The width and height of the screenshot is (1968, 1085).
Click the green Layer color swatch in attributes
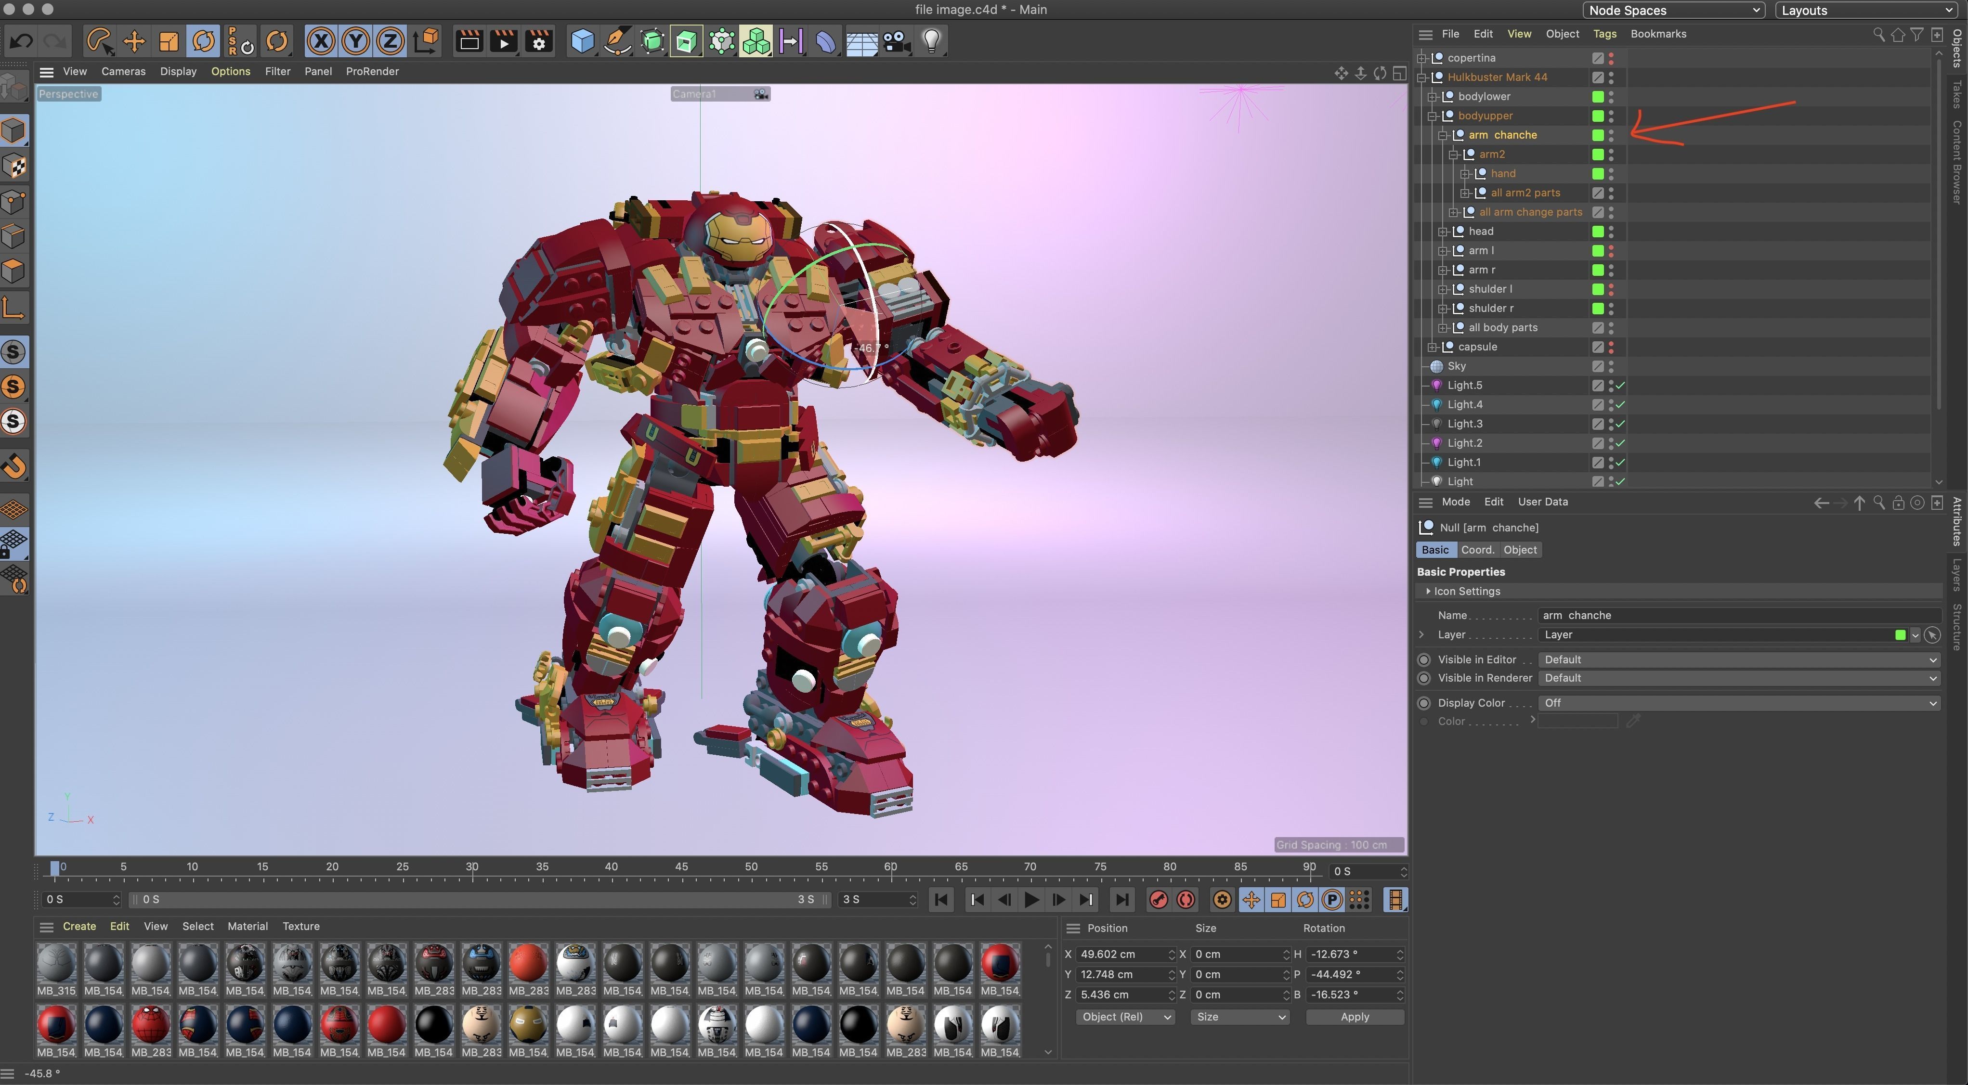[x=1900, y=635]
